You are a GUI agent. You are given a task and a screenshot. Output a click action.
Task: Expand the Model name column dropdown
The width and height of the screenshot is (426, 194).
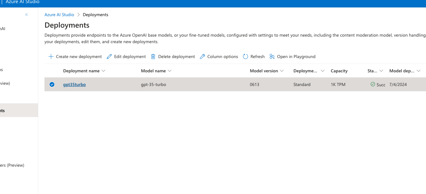point(170,71)
